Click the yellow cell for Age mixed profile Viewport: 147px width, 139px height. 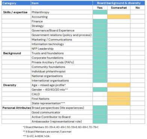tap(119, 85)
